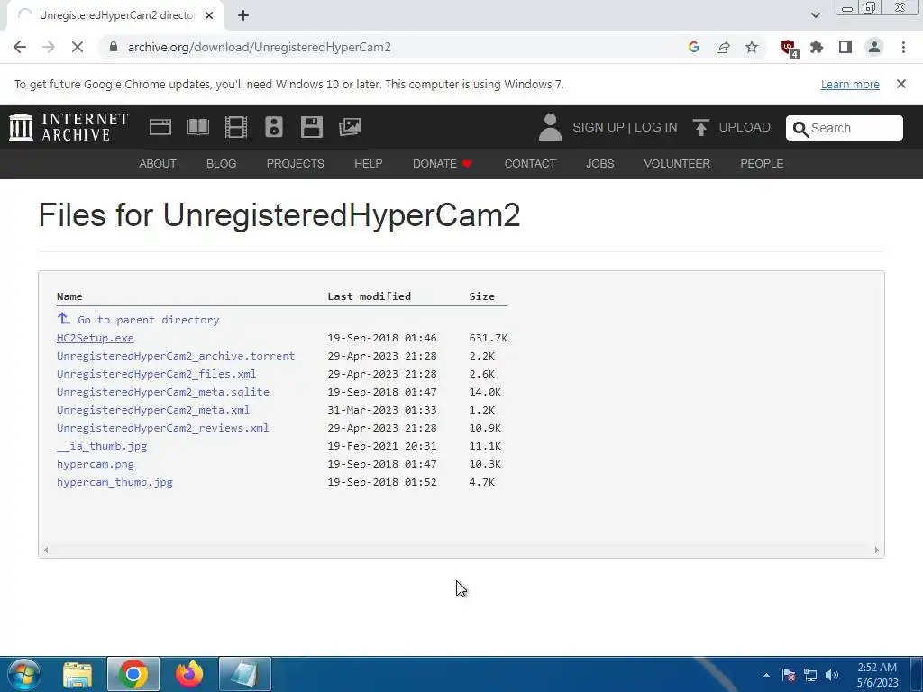Go back with browser back arrow
The image size is (923, 692).
(x=20, y=47)
